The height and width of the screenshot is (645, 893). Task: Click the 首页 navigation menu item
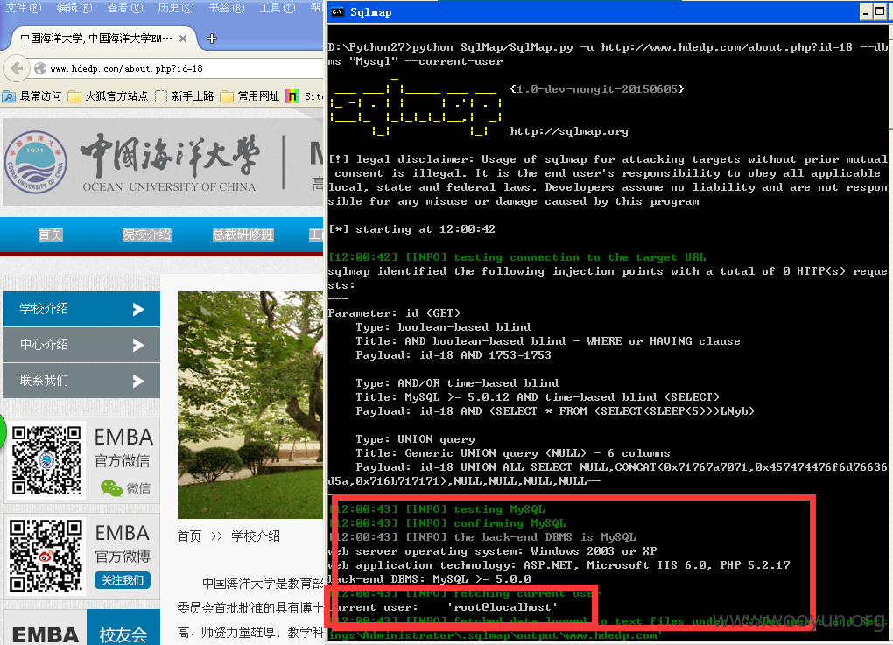coord(50,235)
